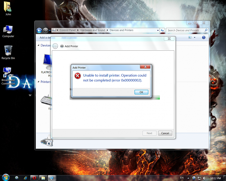
Task: Click the Forward arrow in Explorer window
Action: 46,30
